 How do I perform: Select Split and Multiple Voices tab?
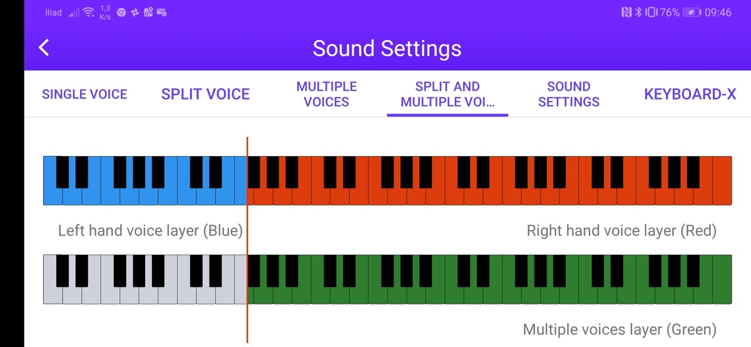pyautogui.click(x=447, y=95)
